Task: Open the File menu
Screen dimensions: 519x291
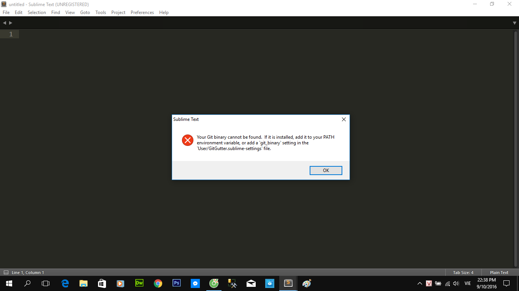Action: point(6,13)
